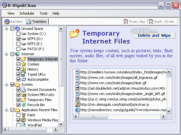Click the FAT32 (F:) drive icon

(x=24, y=49)
